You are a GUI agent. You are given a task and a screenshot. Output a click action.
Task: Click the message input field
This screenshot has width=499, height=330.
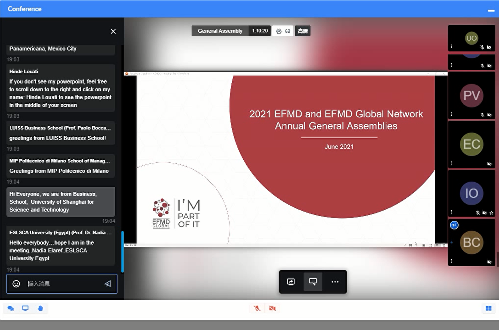62,284
